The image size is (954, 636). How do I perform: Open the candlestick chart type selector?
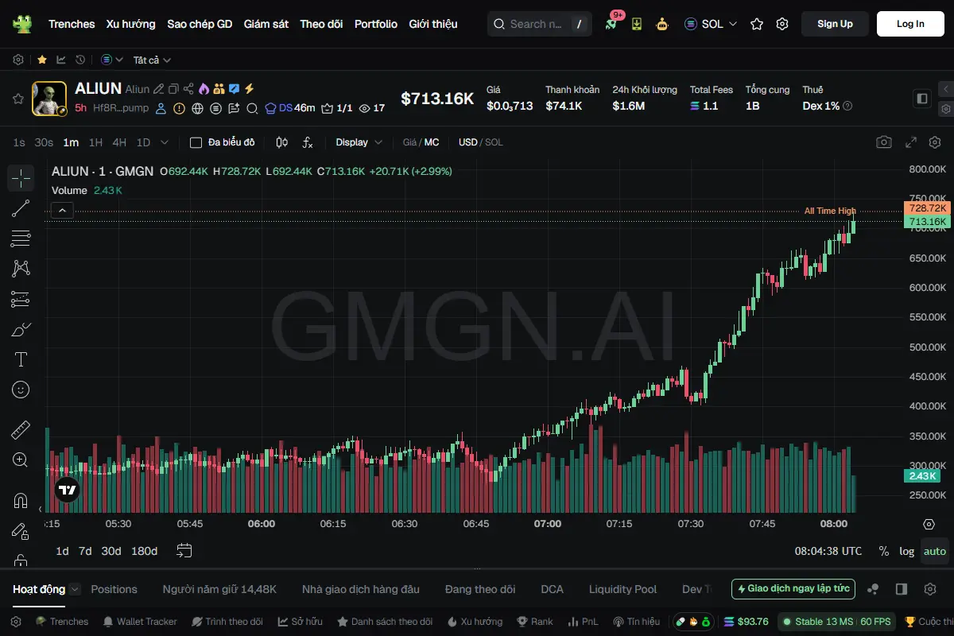coord(281,142)
